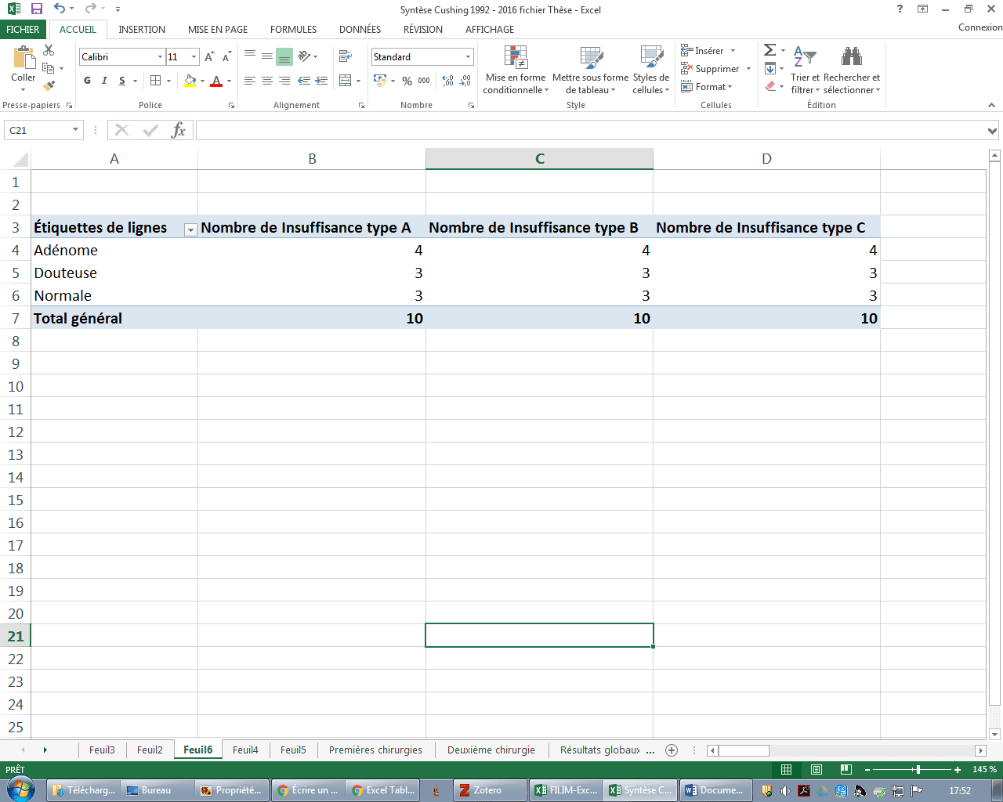Open the Étiquettes de lignes filter dropdown
The width and height of the screenshot is (1003, 802).
pos(190,229)
